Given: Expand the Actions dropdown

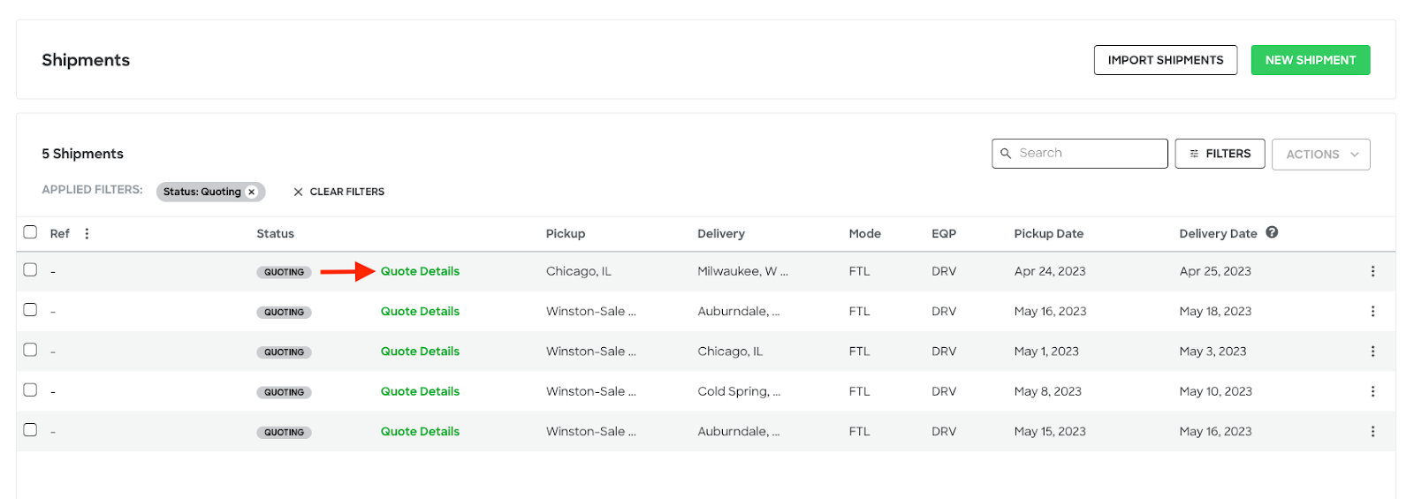Looking at the screenshot, I should [1321, 155].
